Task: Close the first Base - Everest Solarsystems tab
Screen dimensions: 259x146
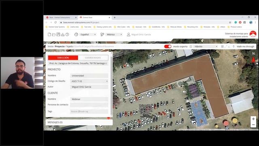Action: (x=76, y=17)
